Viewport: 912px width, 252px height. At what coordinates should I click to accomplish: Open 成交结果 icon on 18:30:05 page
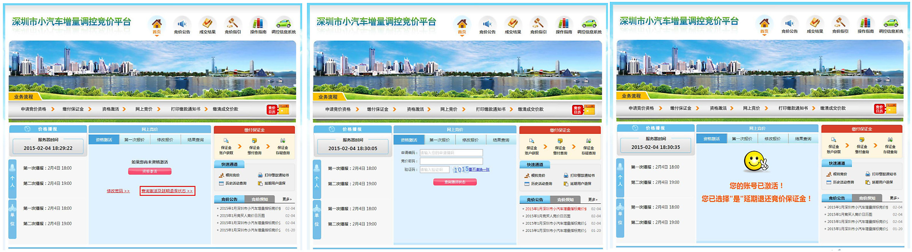[513, 24]
